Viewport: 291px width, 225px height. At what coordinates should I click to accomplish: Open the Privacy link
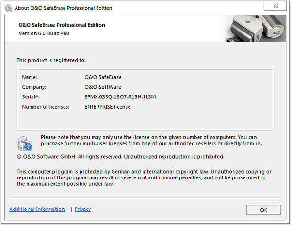coord(82,209)
